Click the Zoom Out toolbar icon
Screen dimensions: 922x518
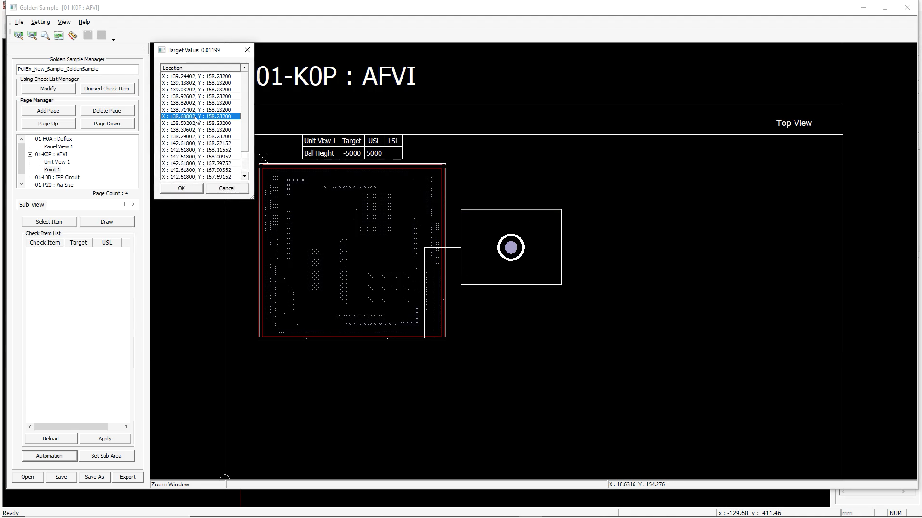tap(32, 35)
